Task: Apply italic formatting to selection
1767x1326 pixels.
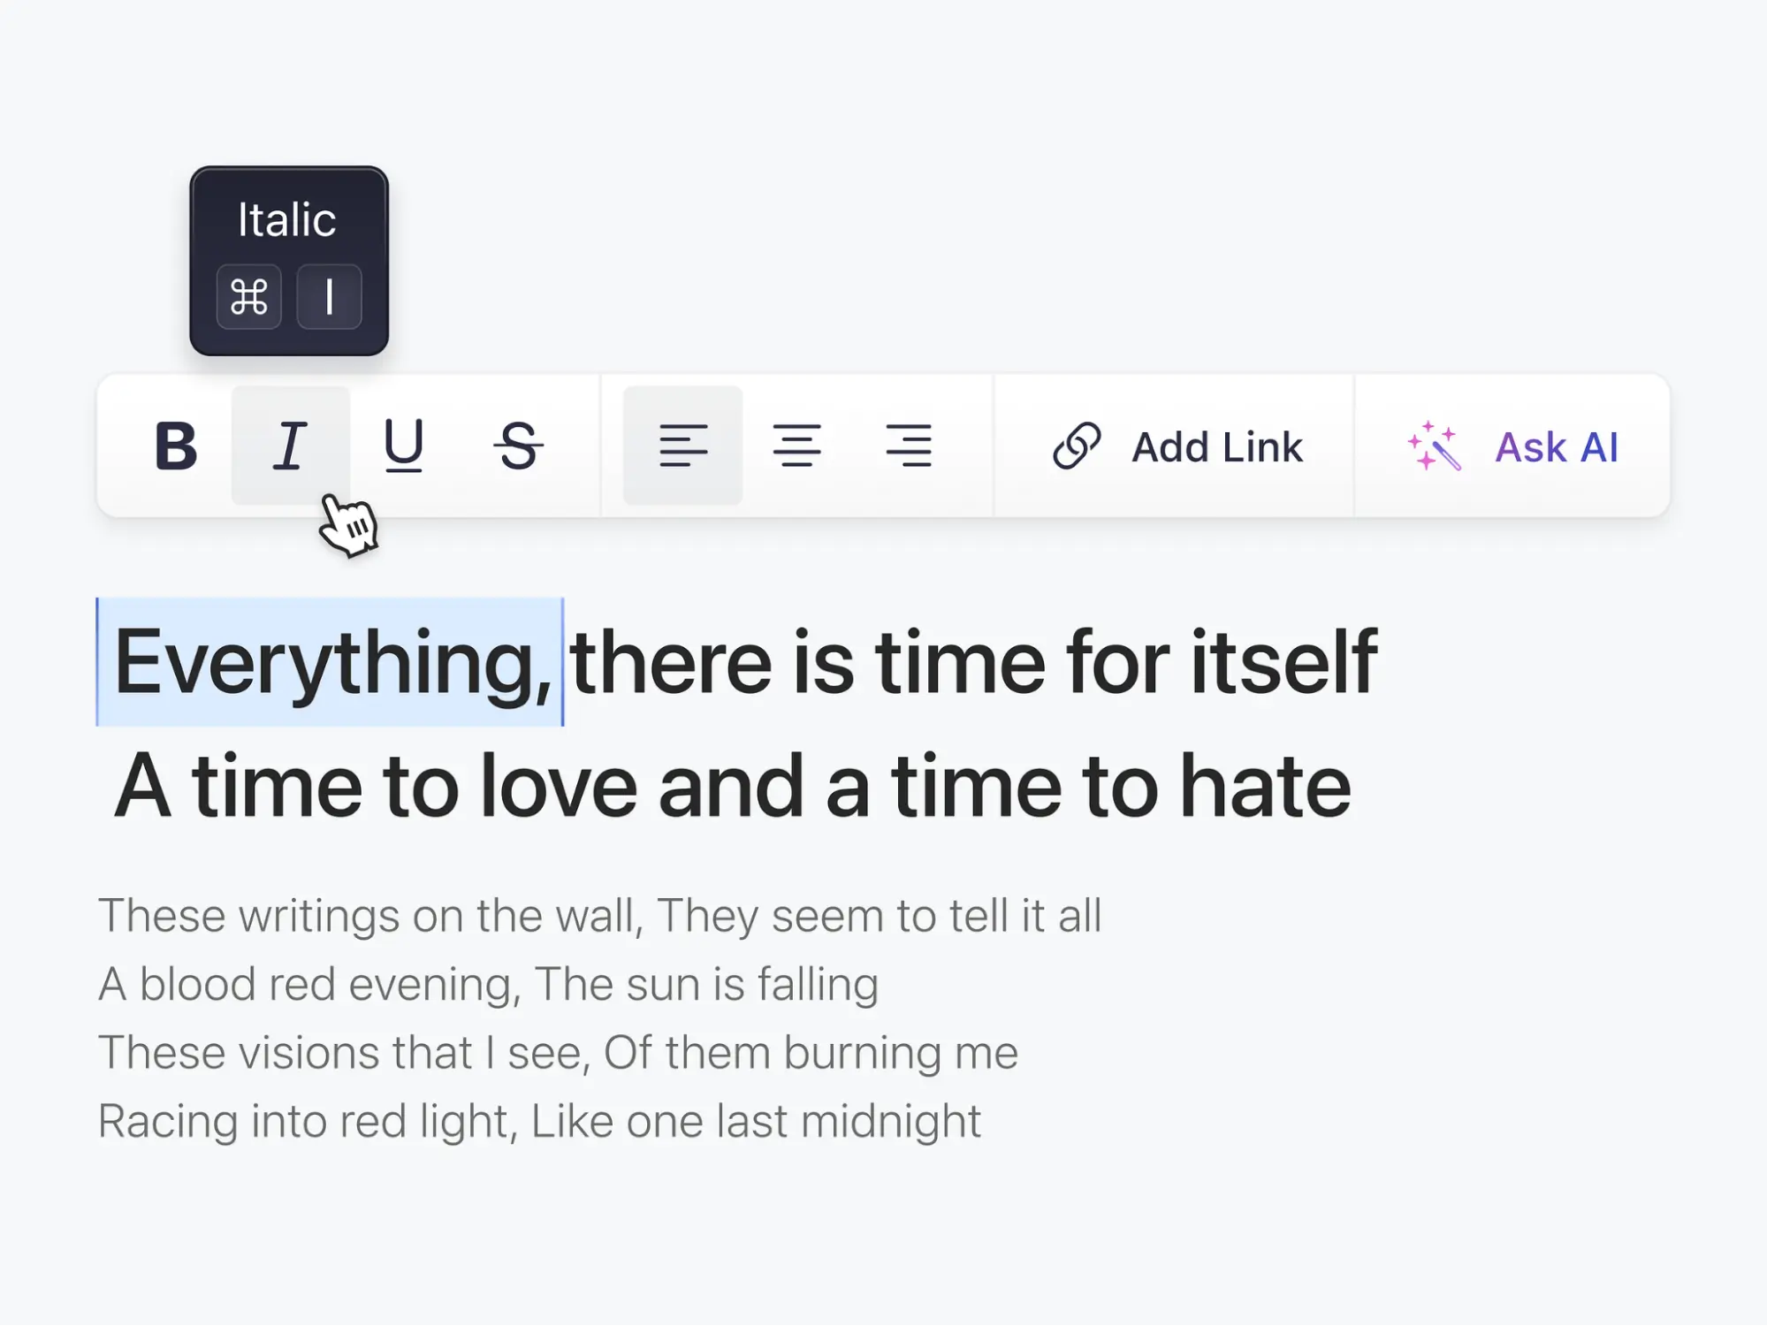Action: [290, 446]
